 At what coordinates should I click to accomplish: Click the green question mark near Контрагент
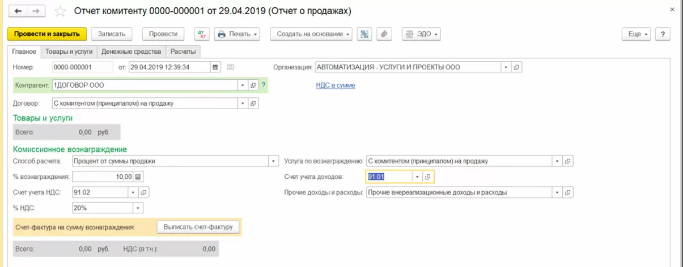[264, 85]
